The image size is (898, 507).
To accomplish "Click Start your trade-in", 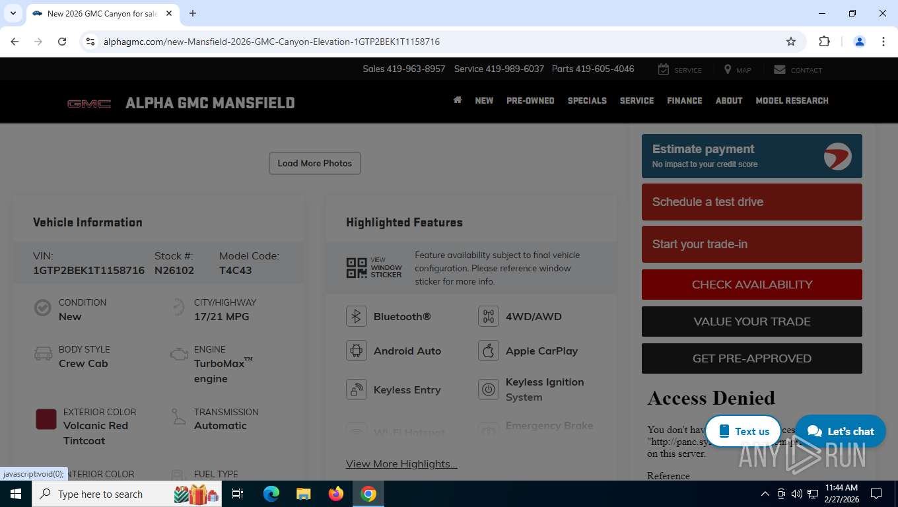I will 752,244.
